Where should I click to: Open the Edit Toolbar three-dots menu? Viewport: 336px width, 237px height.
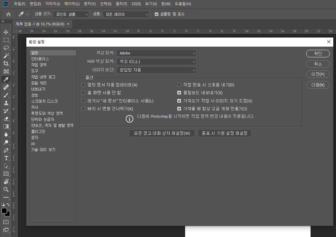(x=6, y=197)
